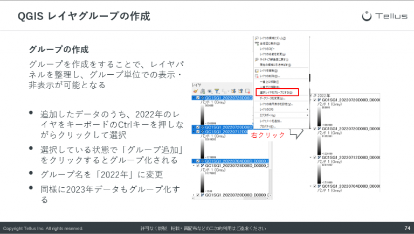
Task: Click the Remove Layer/Group toolbar icon
Action: tap(247, 91)
